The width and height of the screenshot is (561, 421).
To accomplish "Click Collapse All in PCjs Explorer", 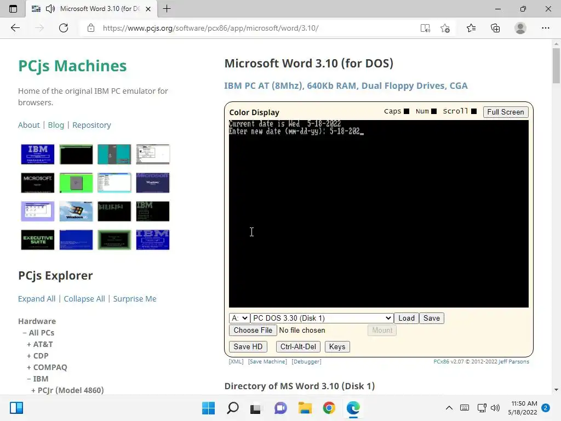I will (84, 299).
